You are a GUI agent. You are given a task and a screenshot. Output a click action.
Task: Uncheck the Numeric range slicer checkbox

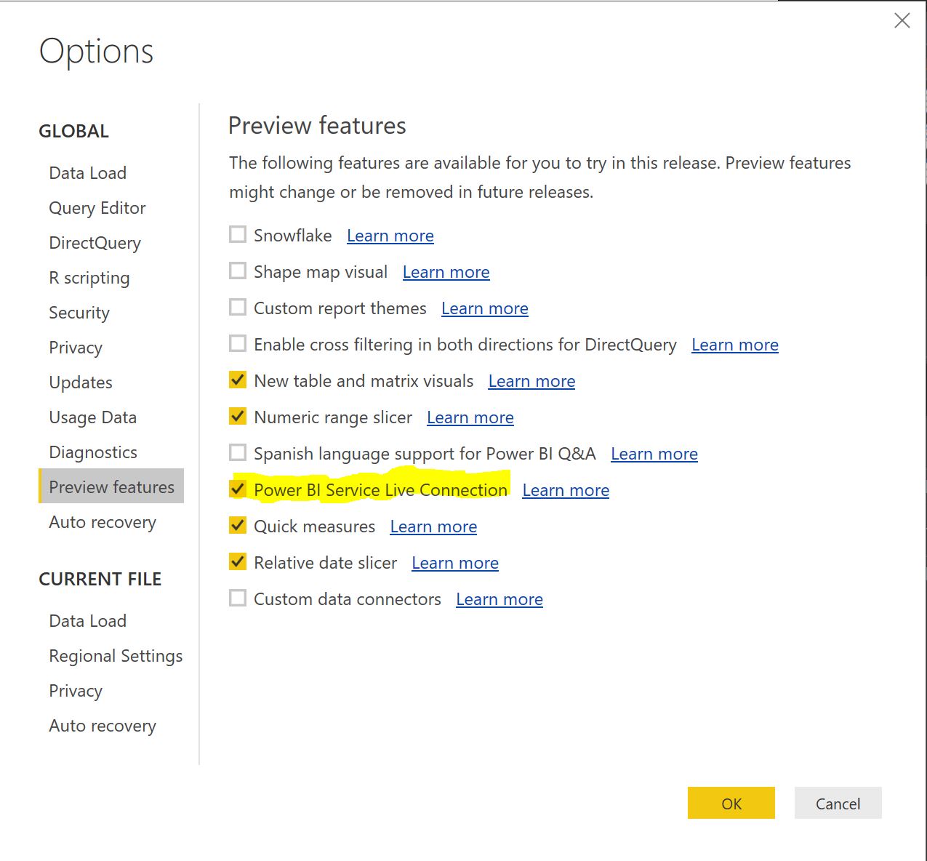click(237, 416)
